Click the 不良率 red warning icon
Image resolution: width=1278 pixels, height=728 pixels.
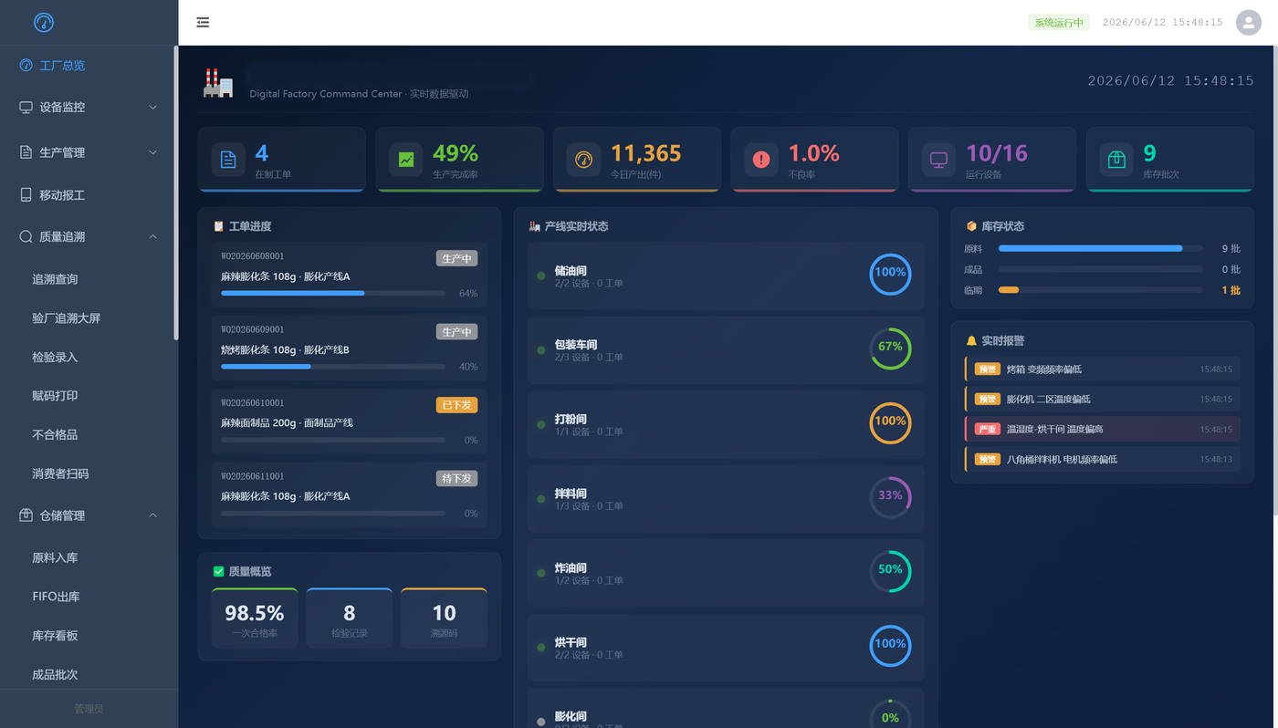point(761,160)
